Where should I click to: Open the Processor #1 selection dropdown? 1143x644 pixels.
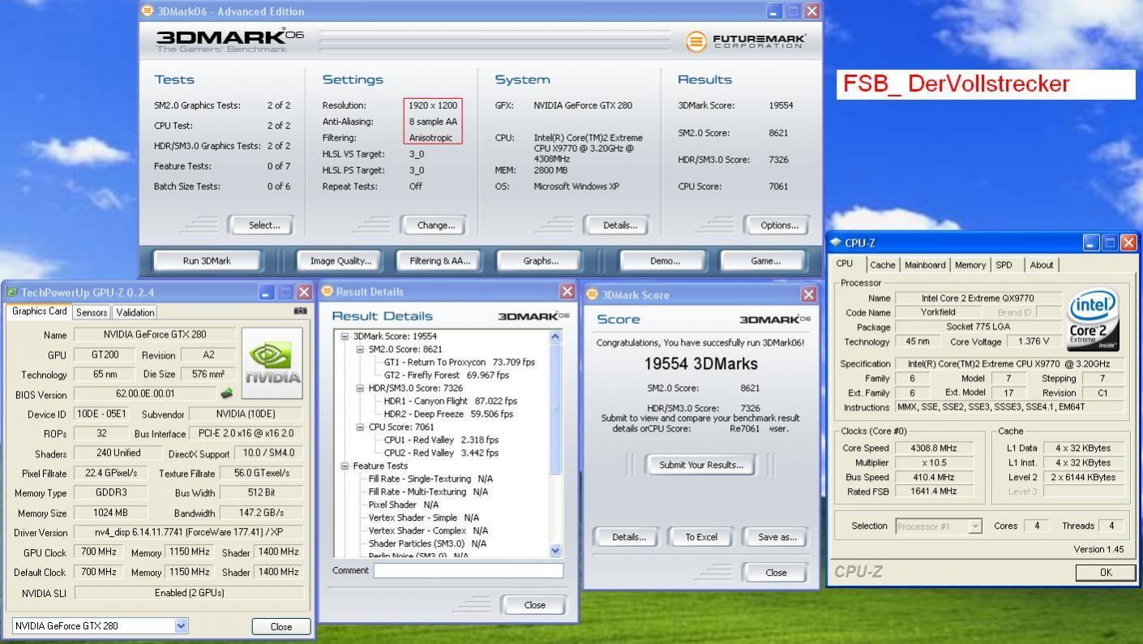point(975,526)
